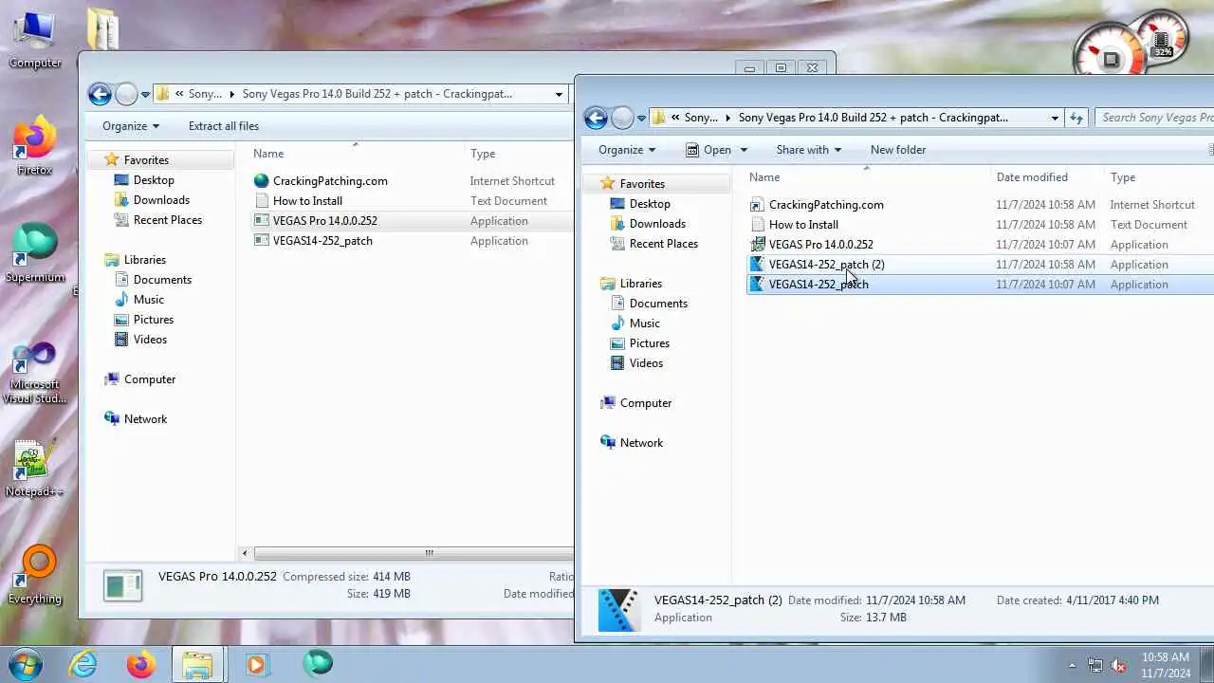Open Downloads in front window sidebar
The width and height of the screenshot is (1214, 683).
tap(657, 224)
